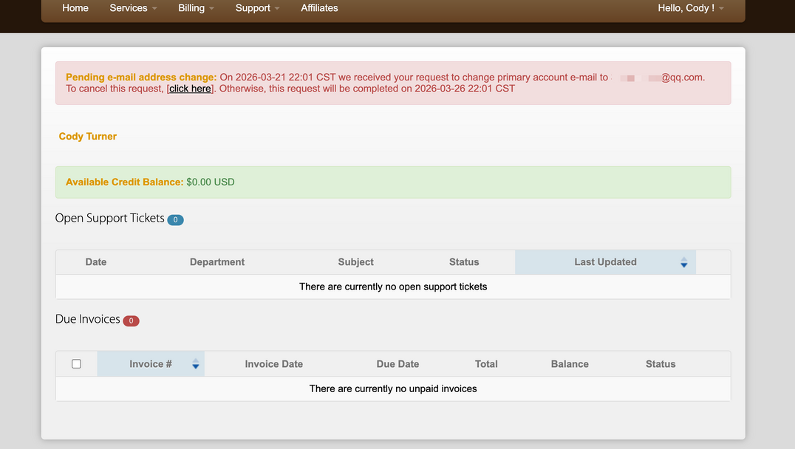Image resolution: width=795 pixels, height=449 pixels.
Task: Click the Open Support Tickets count badge
Action: (x=175, y=219)
